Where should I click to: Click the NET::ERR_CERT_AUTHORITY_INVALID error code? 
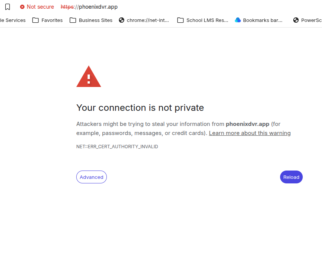(x=117, y=147)
